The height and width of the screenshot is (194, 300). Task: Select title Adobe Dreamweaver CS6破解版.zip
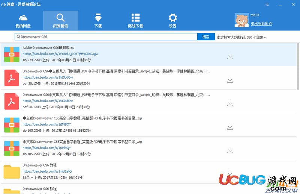48,48
